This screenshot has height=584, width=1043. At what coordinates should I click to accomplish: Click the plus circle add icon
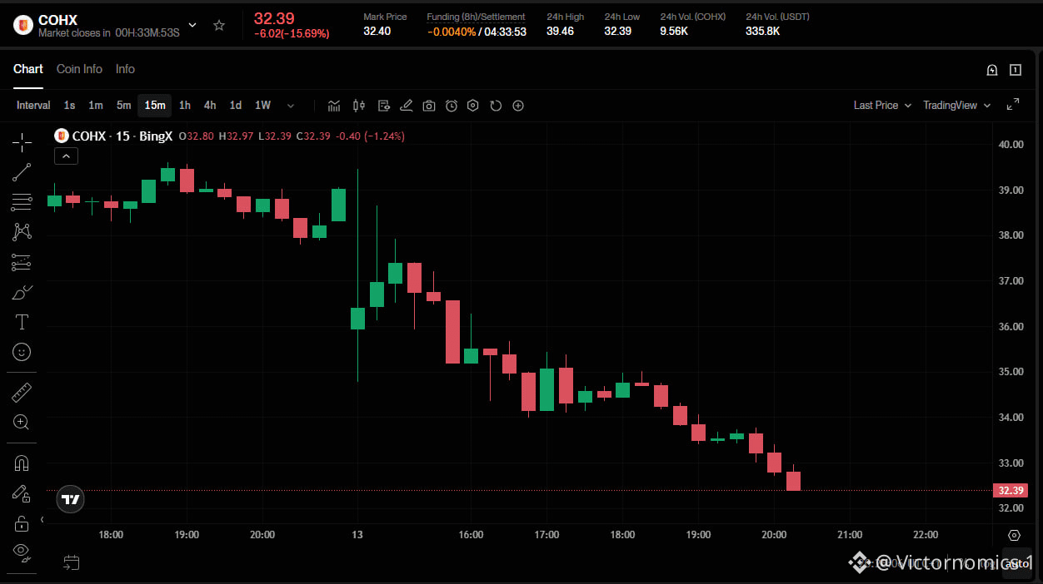pyautogui.click(x=518, y=106)
